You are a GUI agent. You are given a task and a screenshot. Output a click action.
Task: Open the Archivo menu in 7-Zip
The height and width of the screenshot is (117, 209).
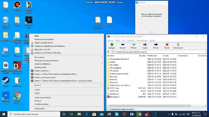click(x=110, y=40)
